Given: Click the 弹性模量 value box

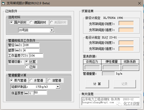Looking at the screenshot, I should (x=111, y=68).
